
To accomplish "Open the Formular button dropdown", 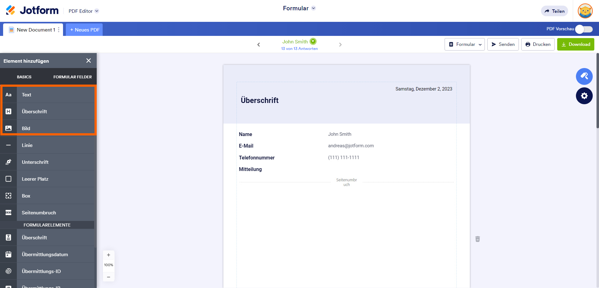I will [465, 44].
